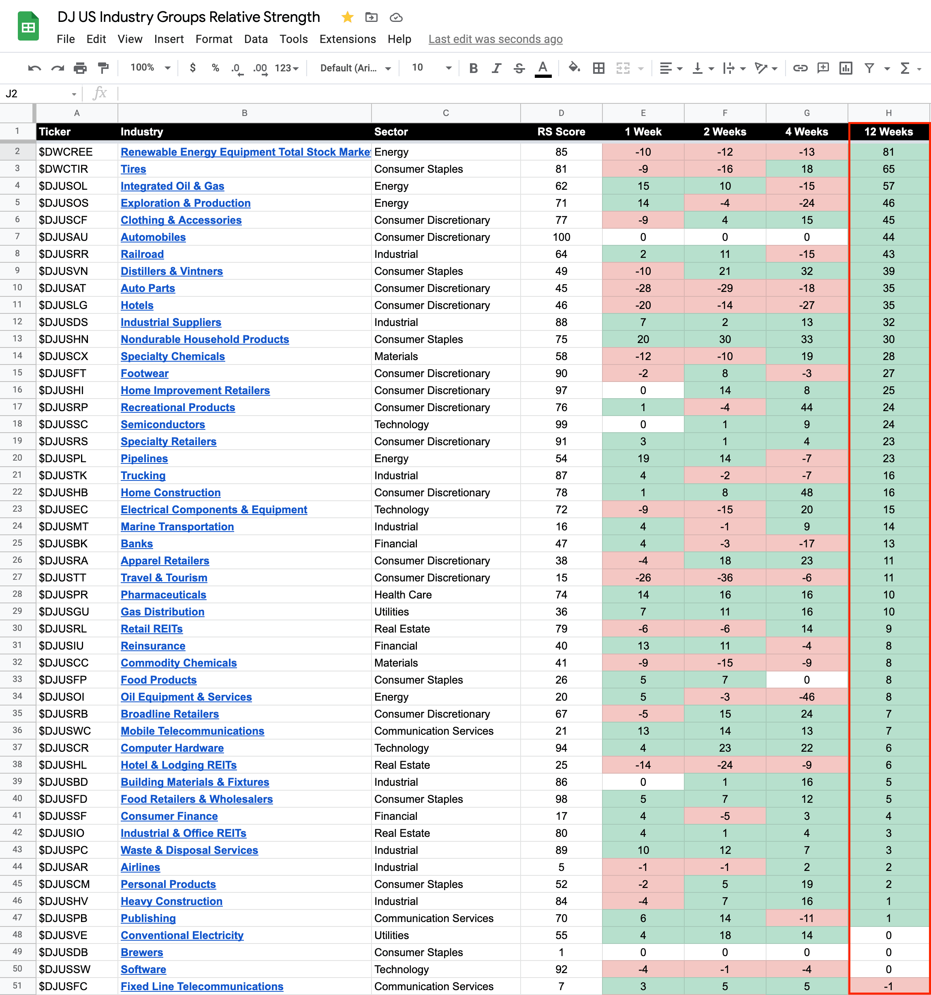Open the Data menu
The width and height of the screenshot is (931, 995).
(256, 39)
